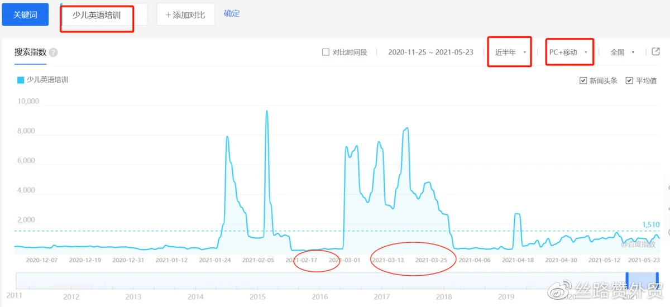
Task: Click the plus sign in 添加对比
Action: pos(168,15)
